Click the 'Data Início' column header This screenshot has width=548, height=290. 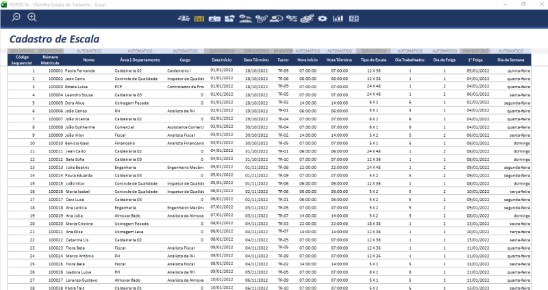[x=221, y=60]
